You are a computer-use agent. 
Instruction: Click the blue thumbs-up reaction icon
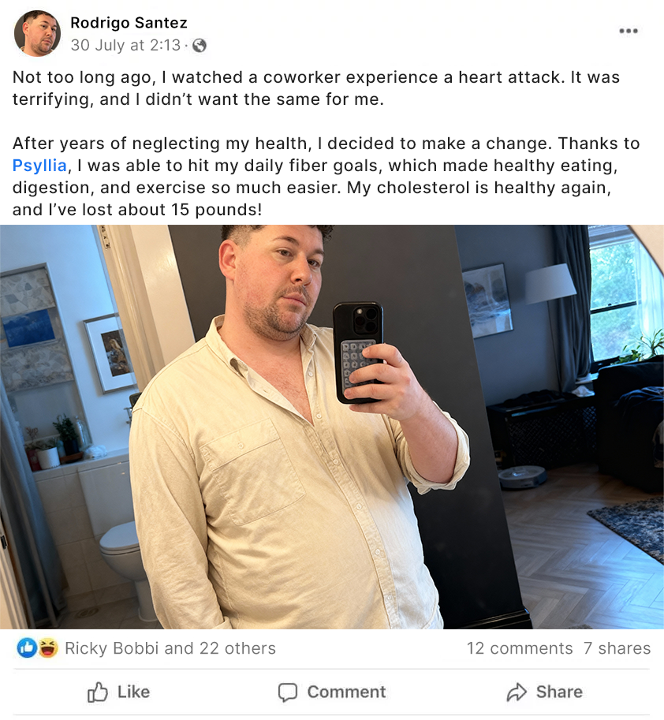(x=27, y=648)
